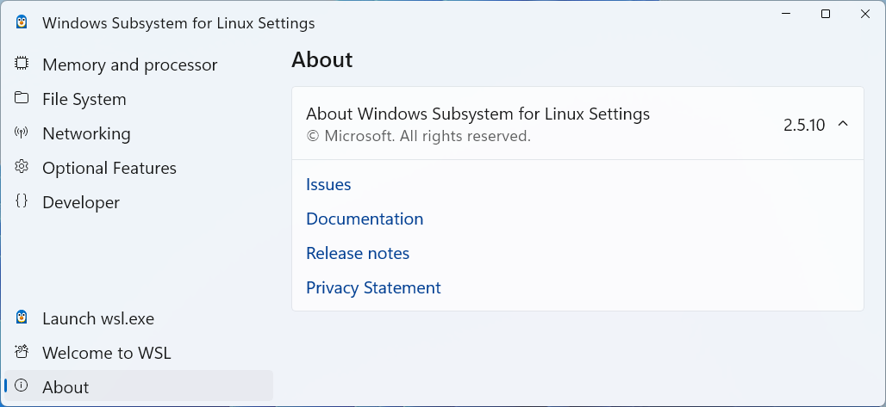Click the File System folder icon
Screen dimensions: 886x407
22,97
